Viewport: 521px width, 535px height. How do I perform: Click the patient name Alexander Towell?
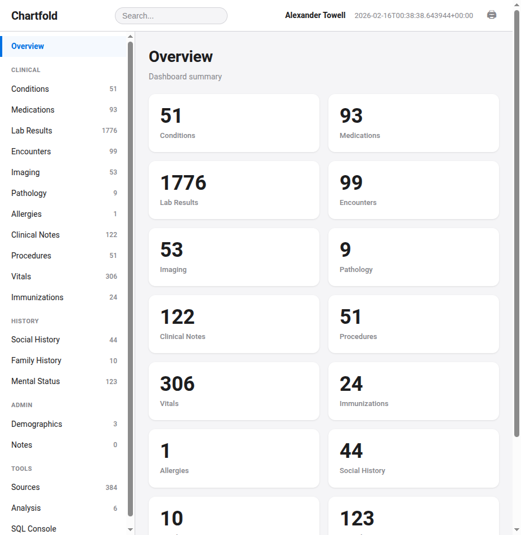[315, 15]
